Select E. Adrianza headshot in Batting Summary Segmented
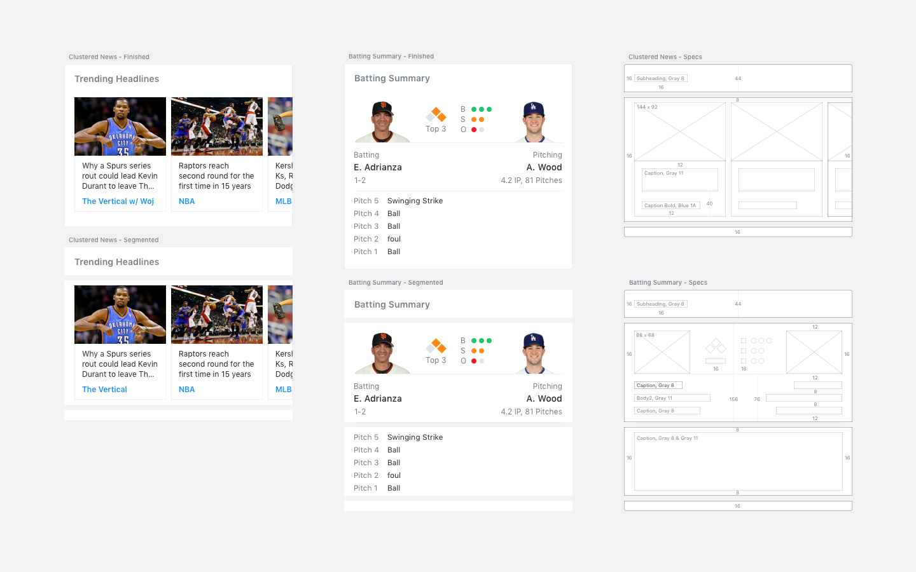The height and width of the screenshot is (572, 916). tap(382, 353)
